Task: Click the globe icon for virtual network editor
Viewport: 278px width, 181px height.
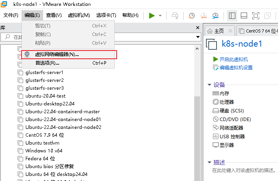Action: pos(27,54)
